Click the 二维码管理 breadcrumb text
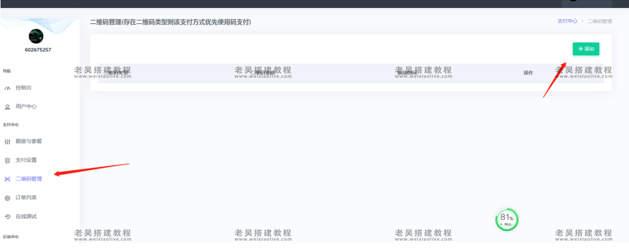 600,21
